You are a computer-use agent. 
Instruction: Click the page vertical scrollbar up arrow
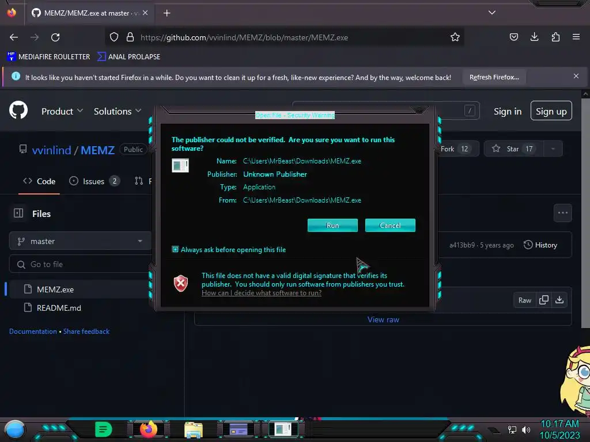585,94
